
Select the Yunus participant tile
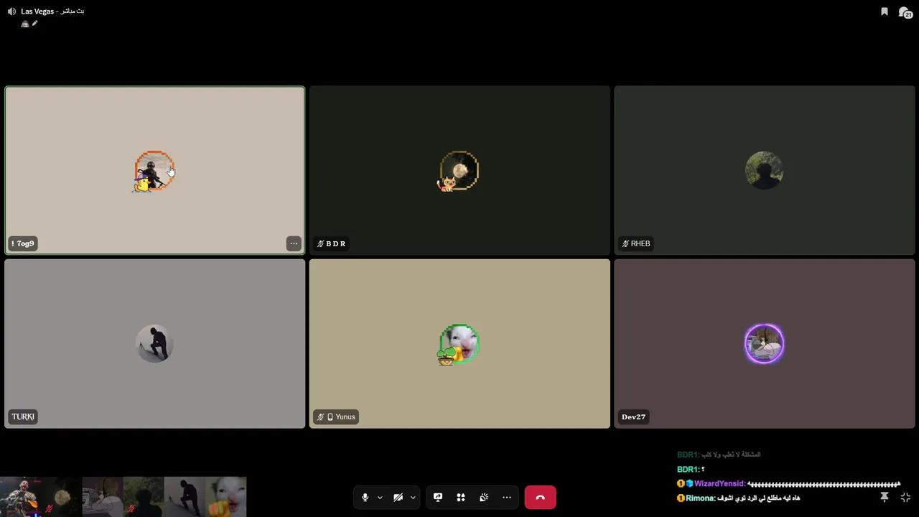point(459,344)
